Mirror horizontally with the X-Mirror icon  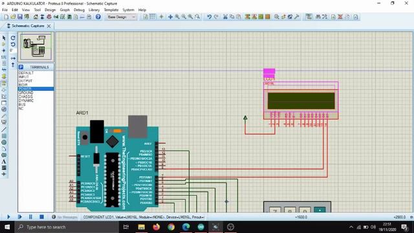13,58
